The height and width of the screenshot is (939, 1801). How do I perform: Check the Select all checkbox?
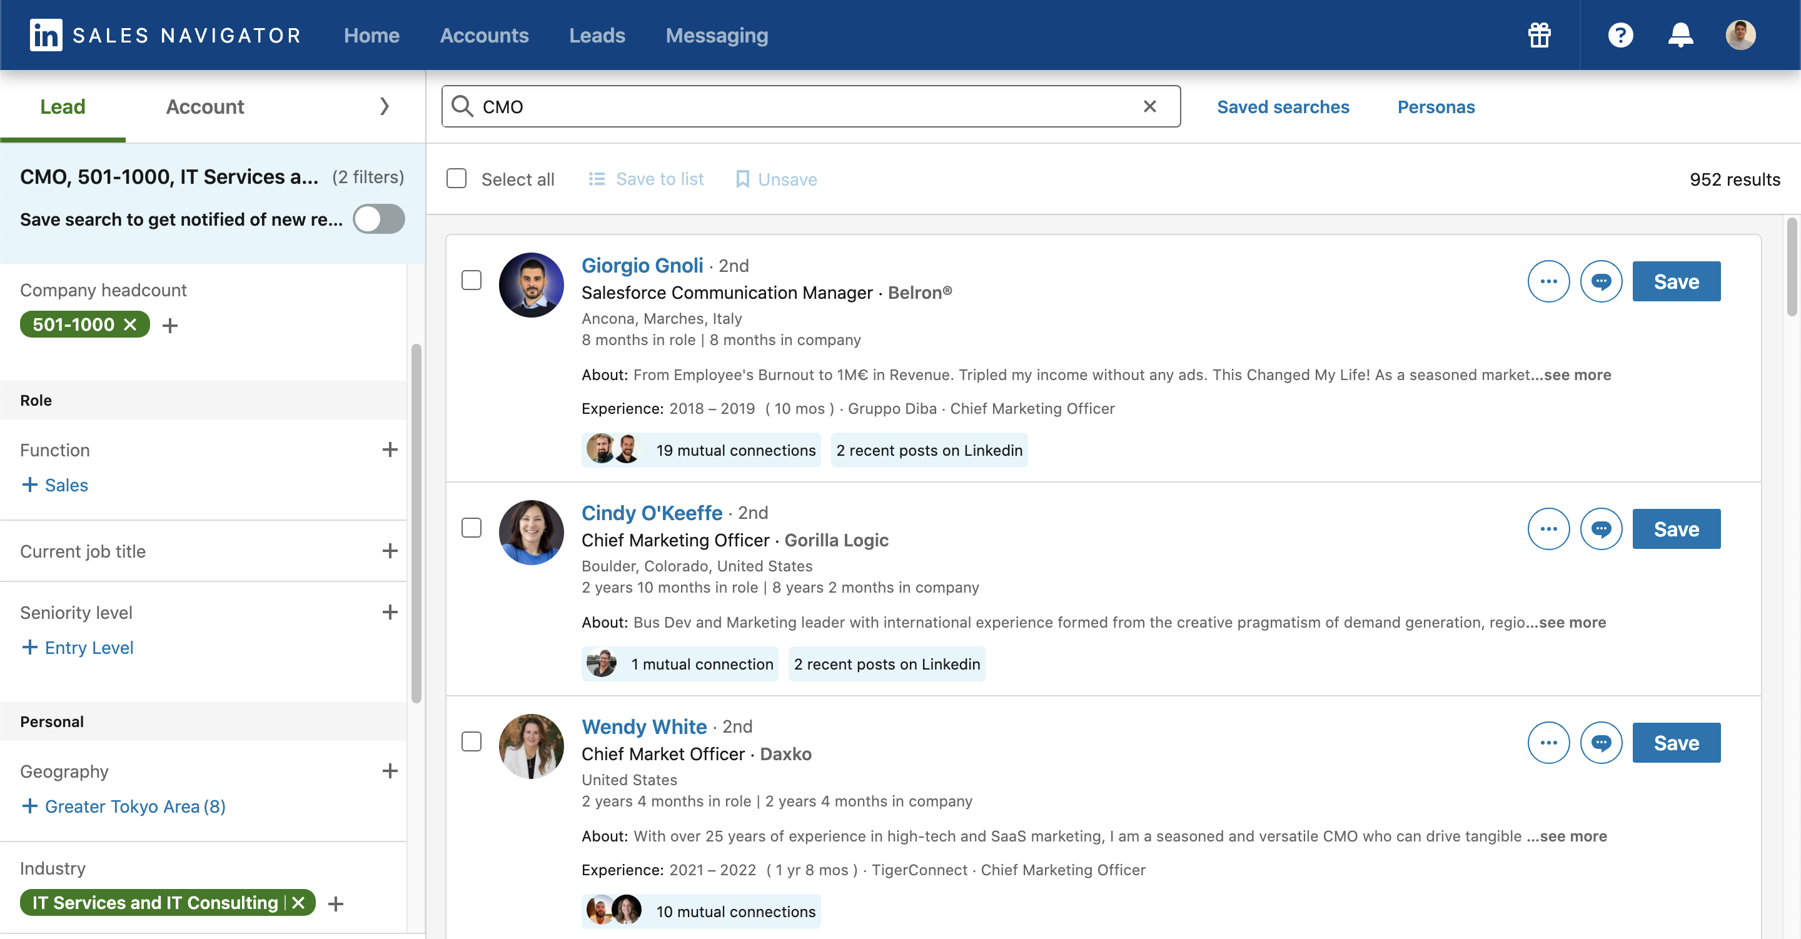(x=457, y=178)
